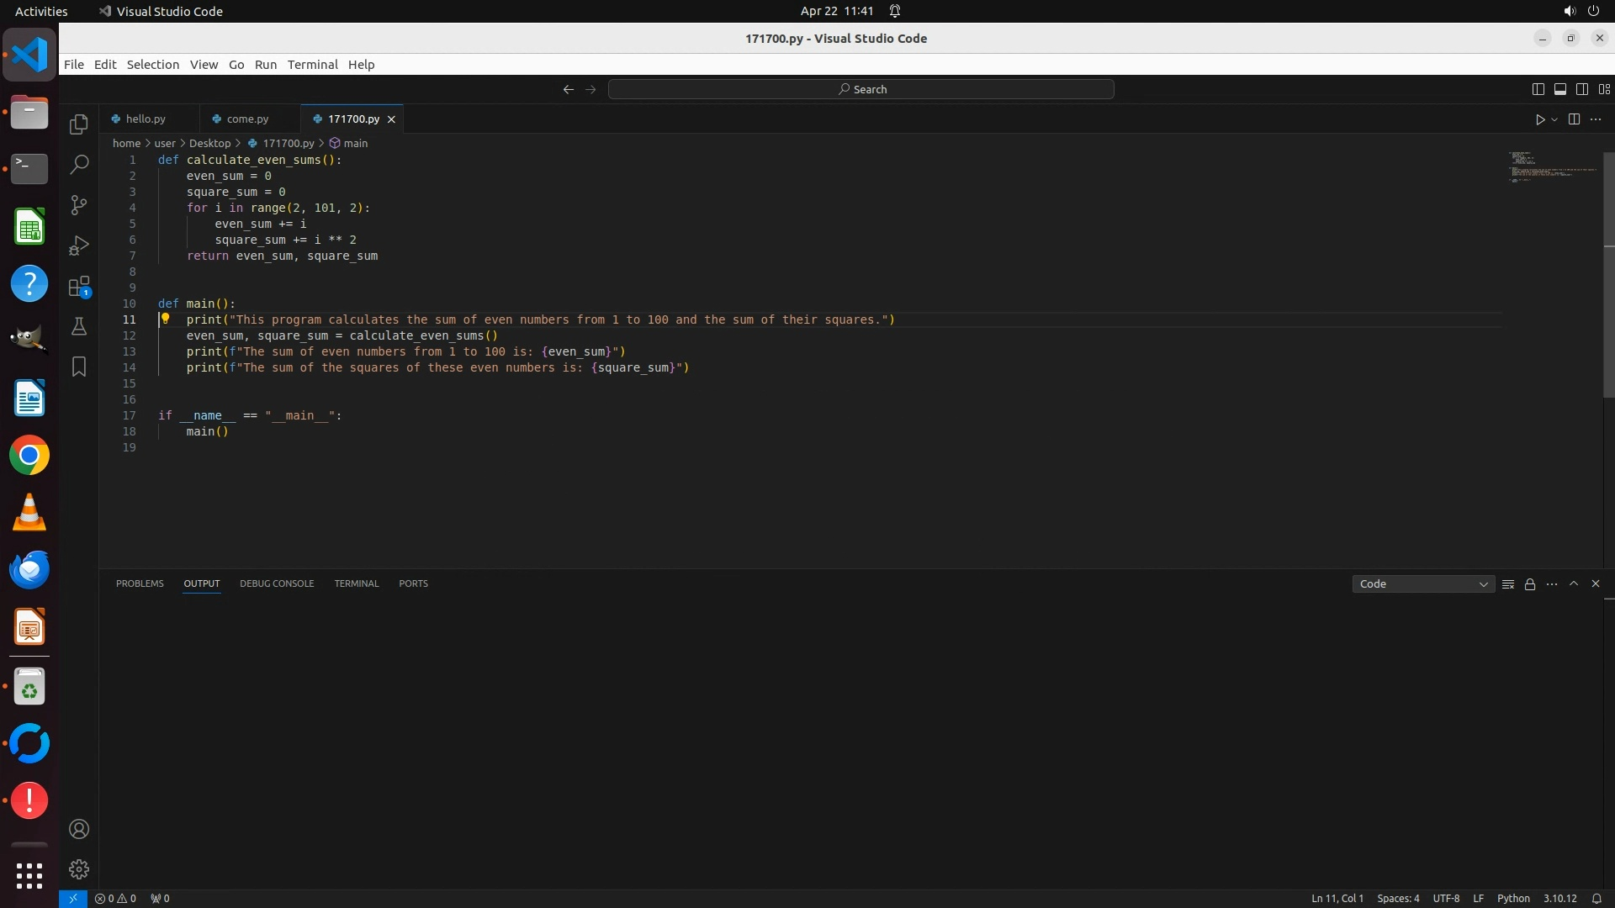The width and height of the screenshot is (1615, 908).
Task: Expand the run options dropdown arrow
Action: point(1554,119)
